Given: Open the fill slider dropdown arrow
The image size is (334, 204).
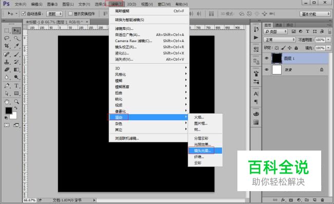Looking at the screenshot, I should point(328,48).
